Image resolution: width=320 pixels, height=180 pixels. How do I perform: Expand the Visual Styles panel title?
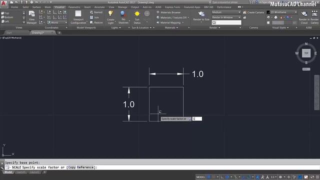pyautogui.click(x=280, y=27)
